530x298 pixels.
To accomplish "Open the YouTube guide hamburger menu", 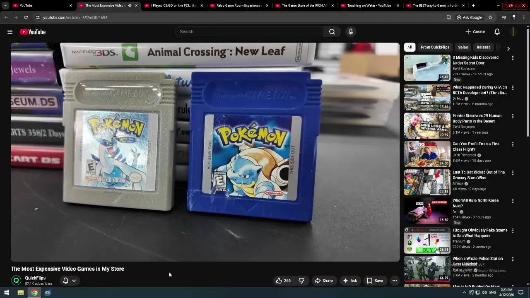I will tap(10, 32).
